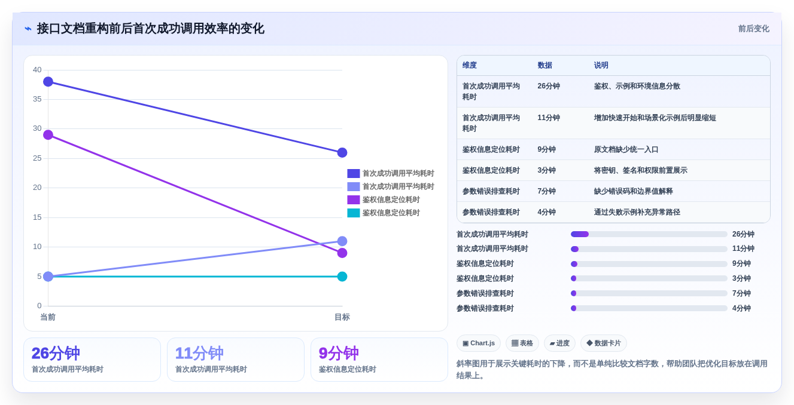The image size is (794, 405).
Task: Select the dark blue data point at 当前
Action: click(x=48, y=82)
